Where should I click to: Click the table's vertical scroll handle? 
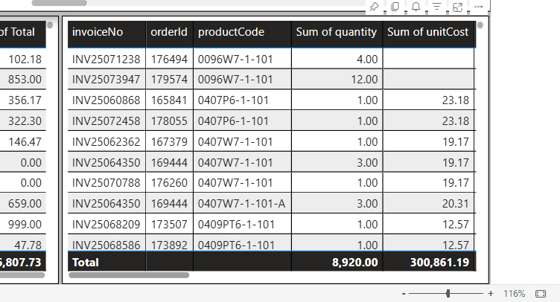(480, 25)
